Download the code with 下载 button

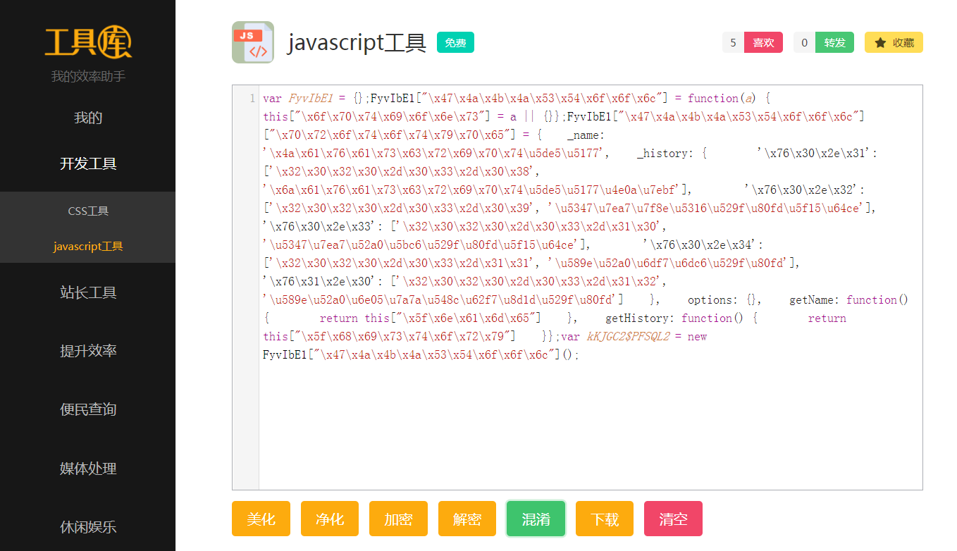[604, 519]
